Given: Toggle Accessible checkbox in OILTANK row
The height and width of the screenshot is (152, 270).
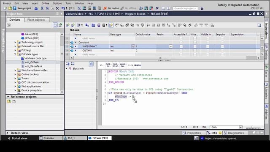Looking at the screenshot, I should 181,50.
